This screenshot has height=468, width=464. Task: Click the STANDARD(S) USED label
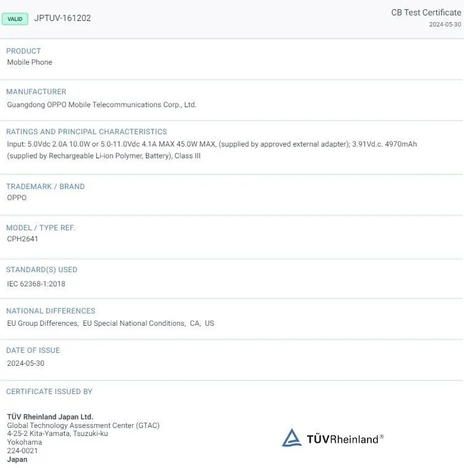click(x=41, y=270)
